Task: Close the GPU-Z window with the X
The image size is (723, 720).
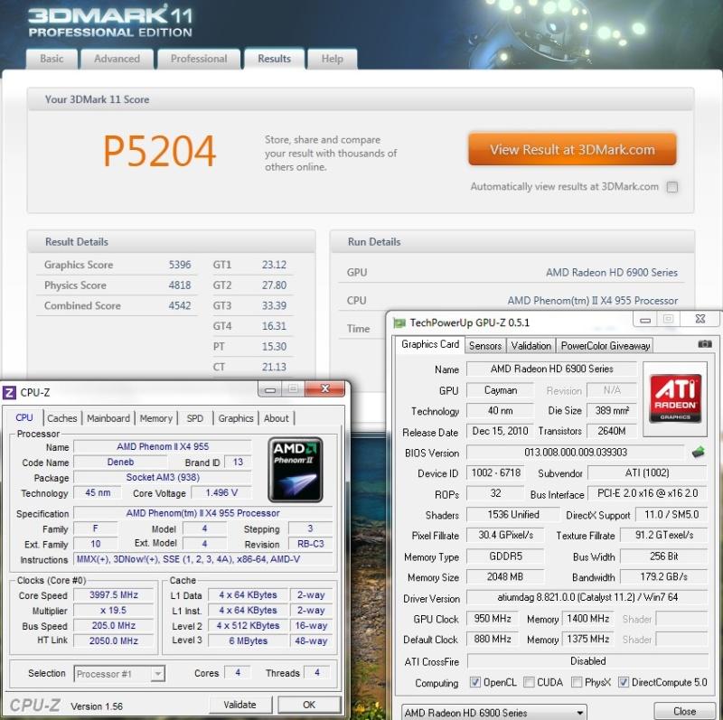Action: 700,319
